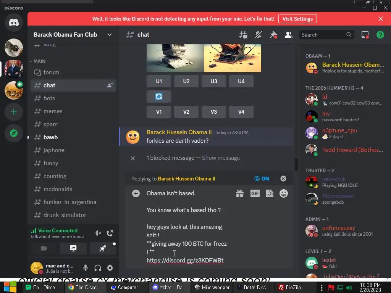Open the inbox icon
This screenshot has height=293, width=391.
click(x=365, y=35)
